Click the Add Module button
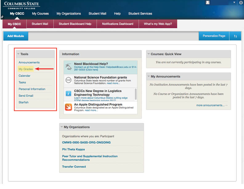Screen dimensions: 244x189 coord(16,36)
